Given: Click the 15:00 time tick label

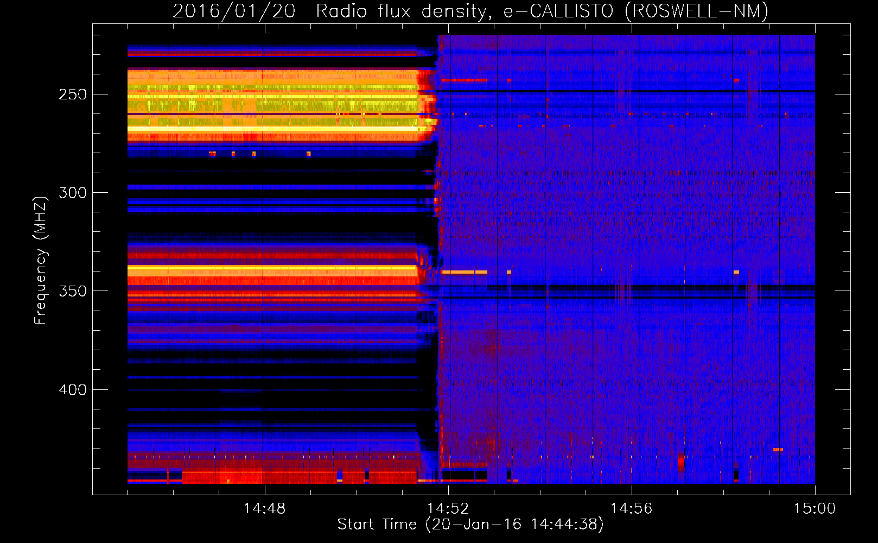Looking at the screenshot, I should 815,508.
